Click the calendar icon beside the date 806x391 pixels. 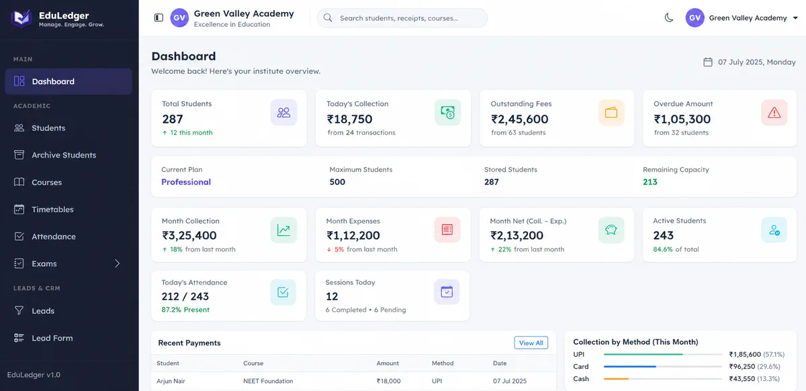point(707,62)
